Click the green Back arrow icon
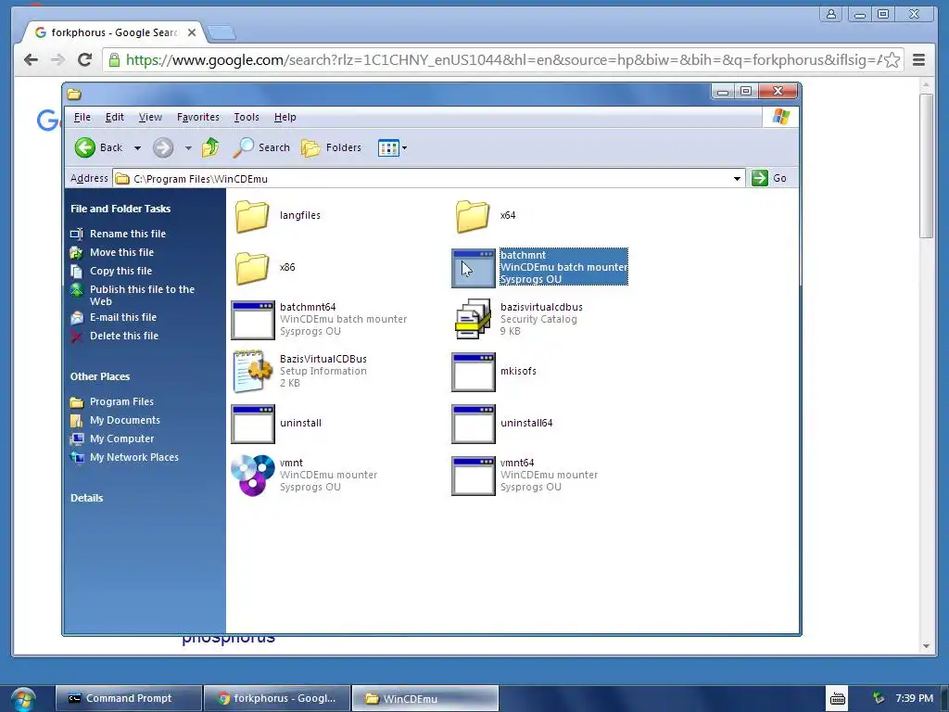The width and height of the screenshot is (949, 712). tap(84, 147)
